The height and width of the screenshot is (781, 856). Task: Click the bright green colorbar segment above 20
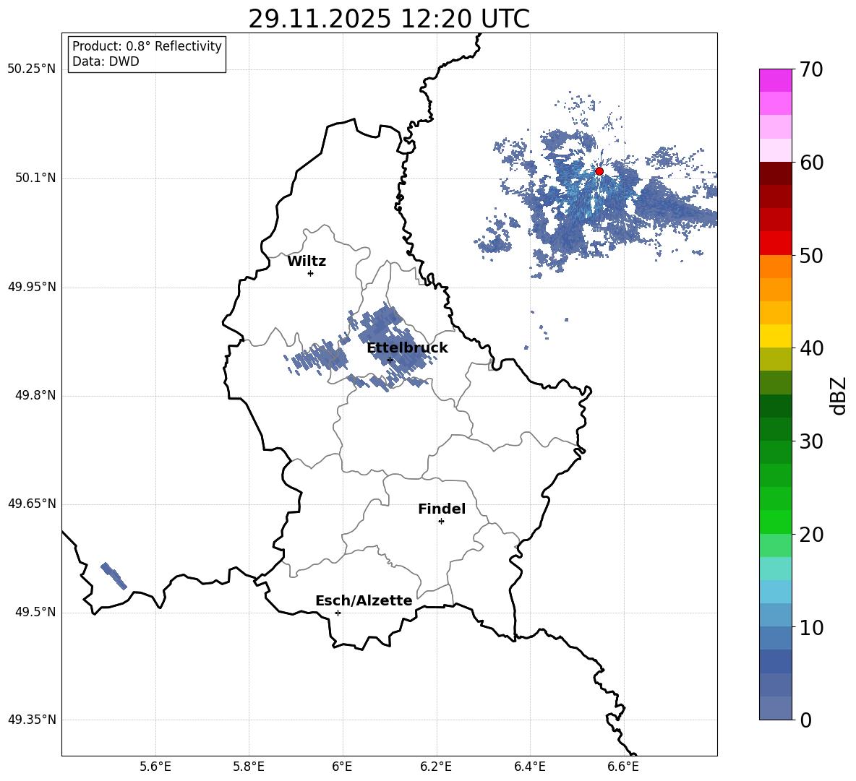776,522
